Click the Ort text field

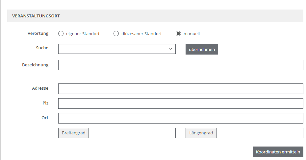click(180, 118)
